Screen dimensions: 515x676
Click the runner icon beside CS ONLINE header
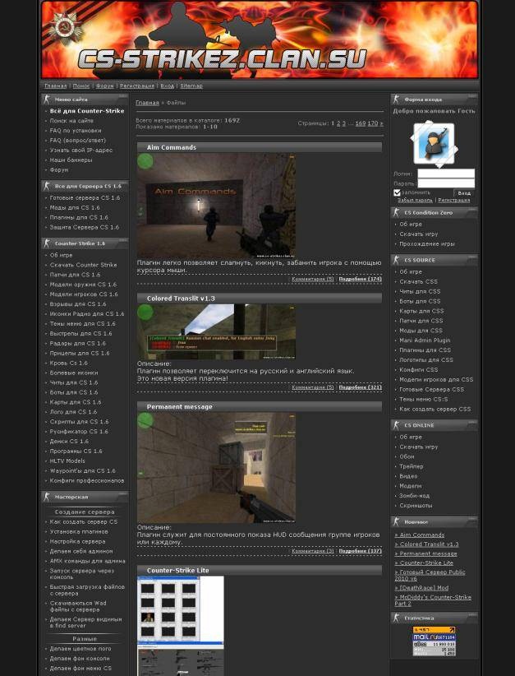tap(397, 425)
